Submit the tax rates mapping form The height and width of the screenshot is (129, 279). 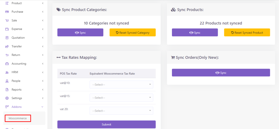106,124
